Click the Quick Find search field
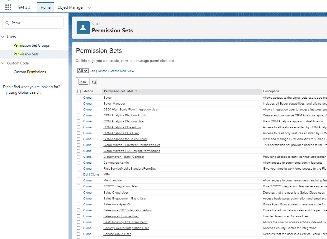Image resolution: width=327 pixels, height=239 pixels. (x=33, y=23)
